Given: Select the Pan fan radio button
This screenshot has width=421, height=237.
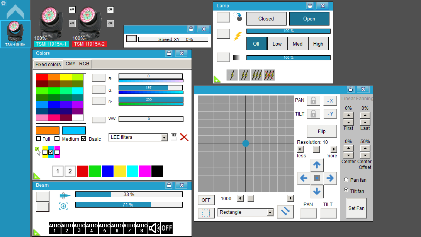Looking at the screenshot, I should [x=346, y=180].
